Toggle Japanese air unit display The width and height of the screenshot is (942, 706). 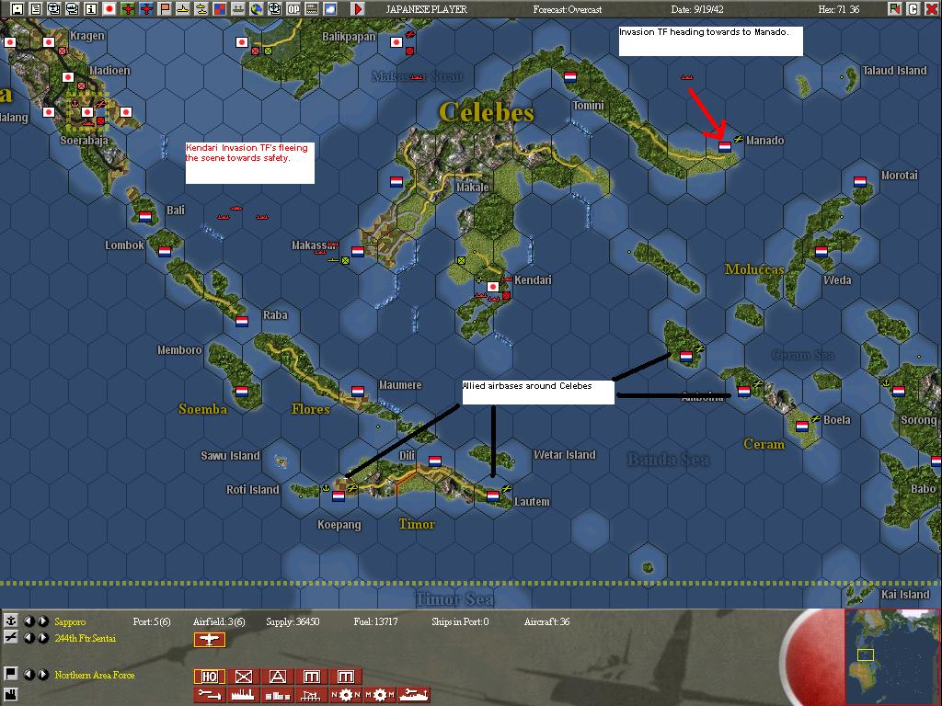[x=127, y=7]
